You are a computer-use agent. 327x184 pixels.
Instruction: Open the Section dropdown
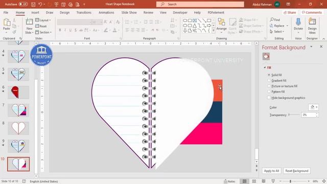(x=43, y=32)
